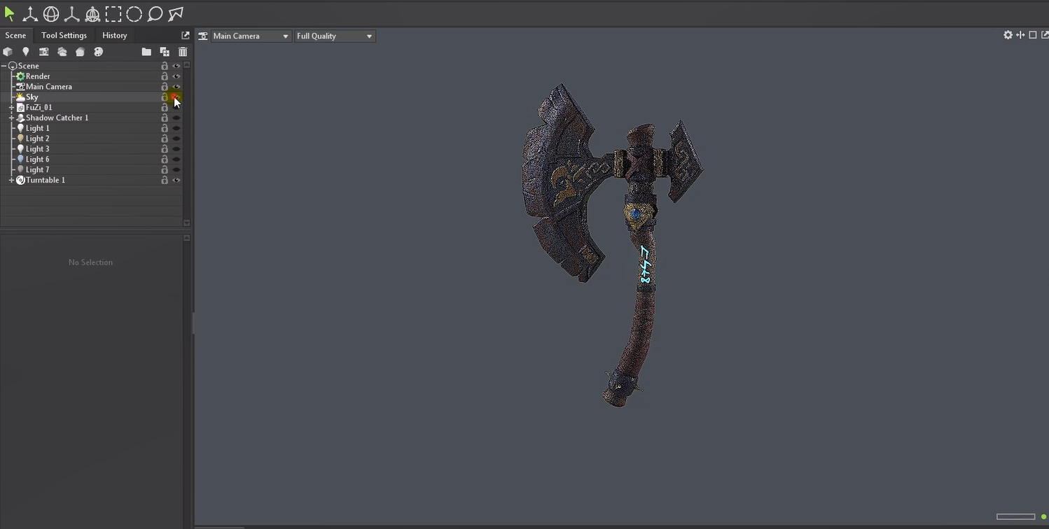Pick the lasso selection tool
This screenshot has height=529, width=1049.
click(x=155, y=14)
